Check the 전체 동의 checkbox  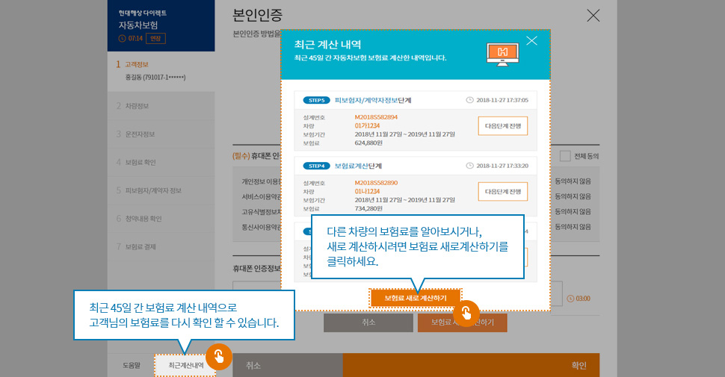[565, 156]
